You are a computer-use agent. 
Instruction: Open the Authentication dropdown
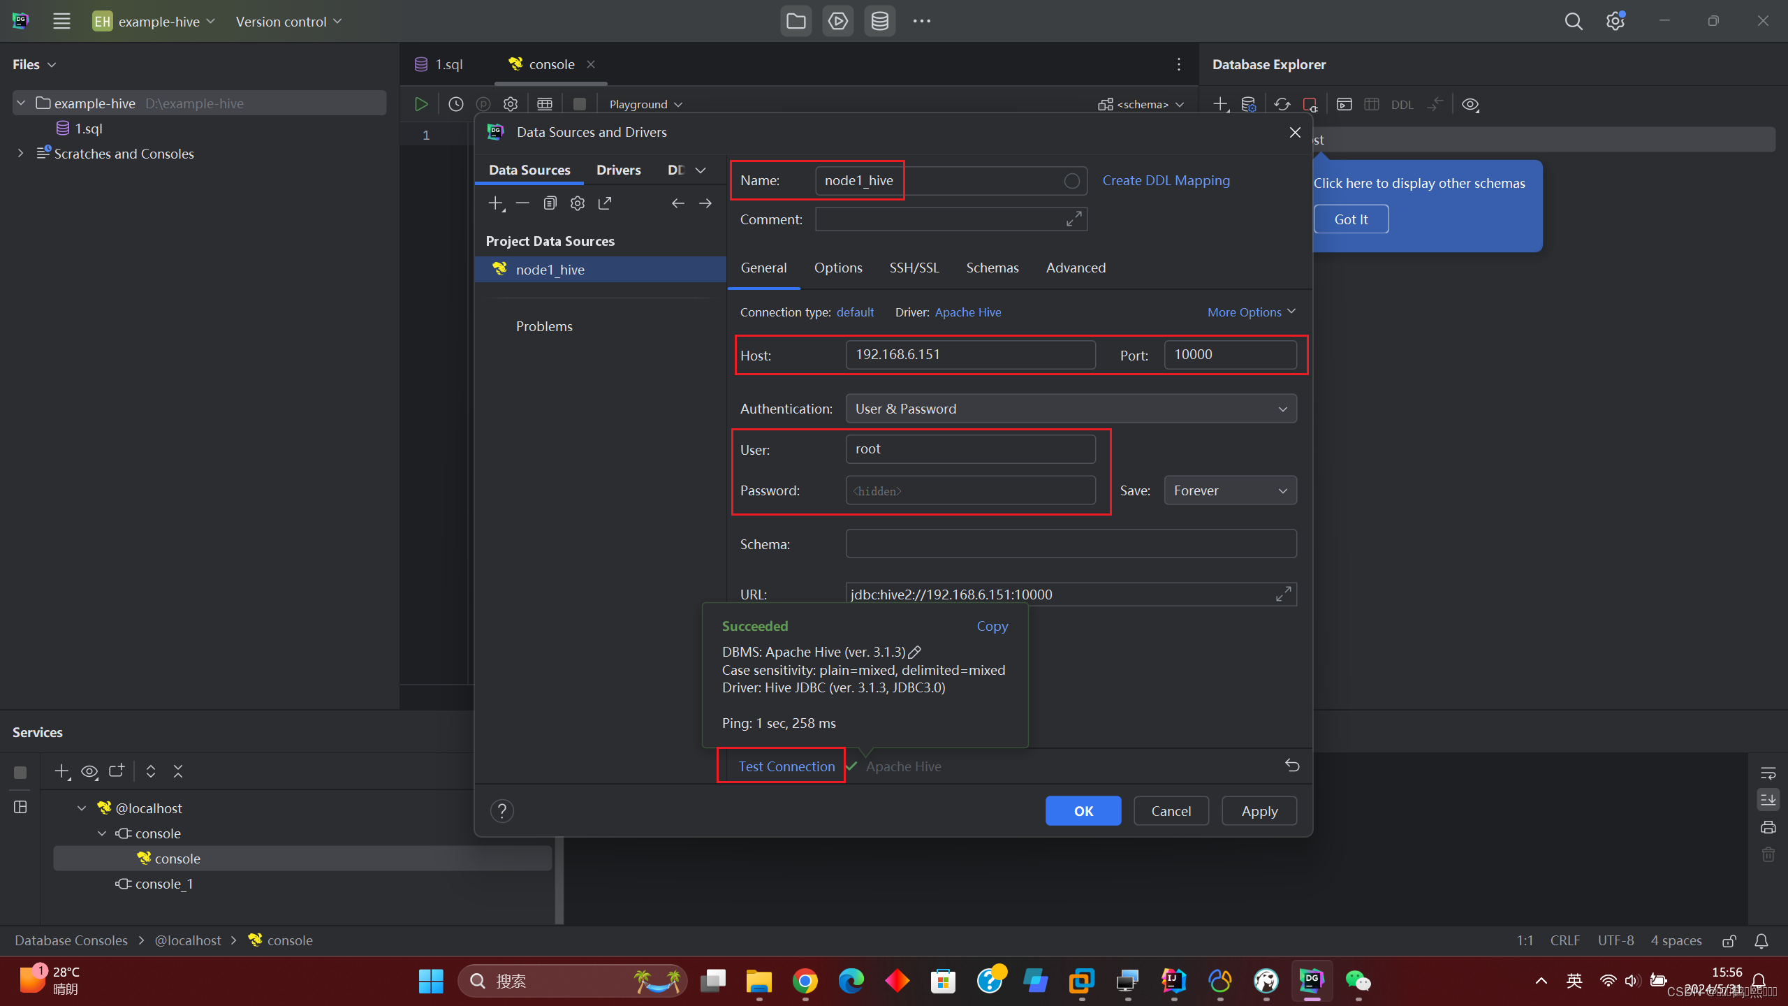point(1071,409)
